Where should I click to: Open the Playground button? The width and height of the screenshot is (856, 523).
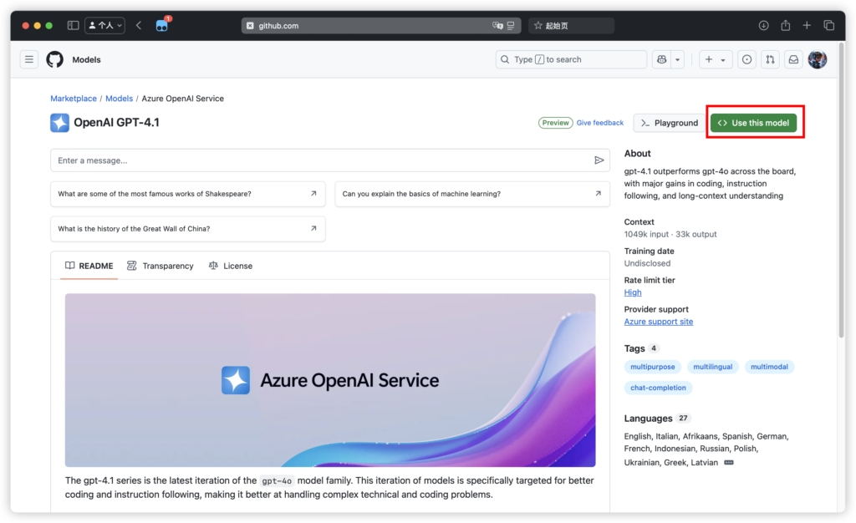[670, 123]
